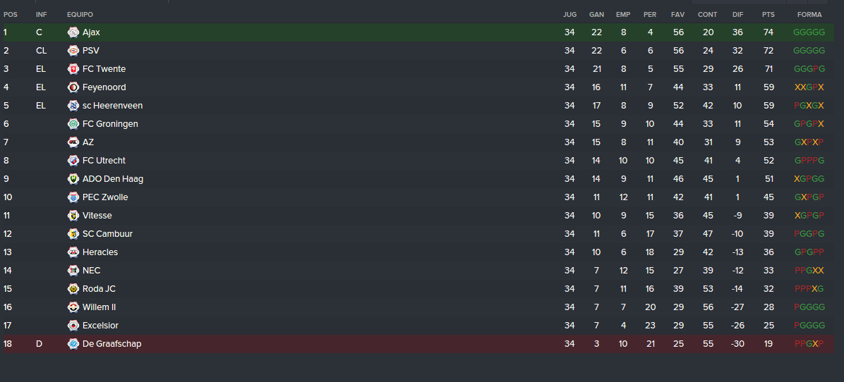This screenshot has width=844, height=382.
Task: Open FC Twente via its crest icon
Action: pos(73,69)
